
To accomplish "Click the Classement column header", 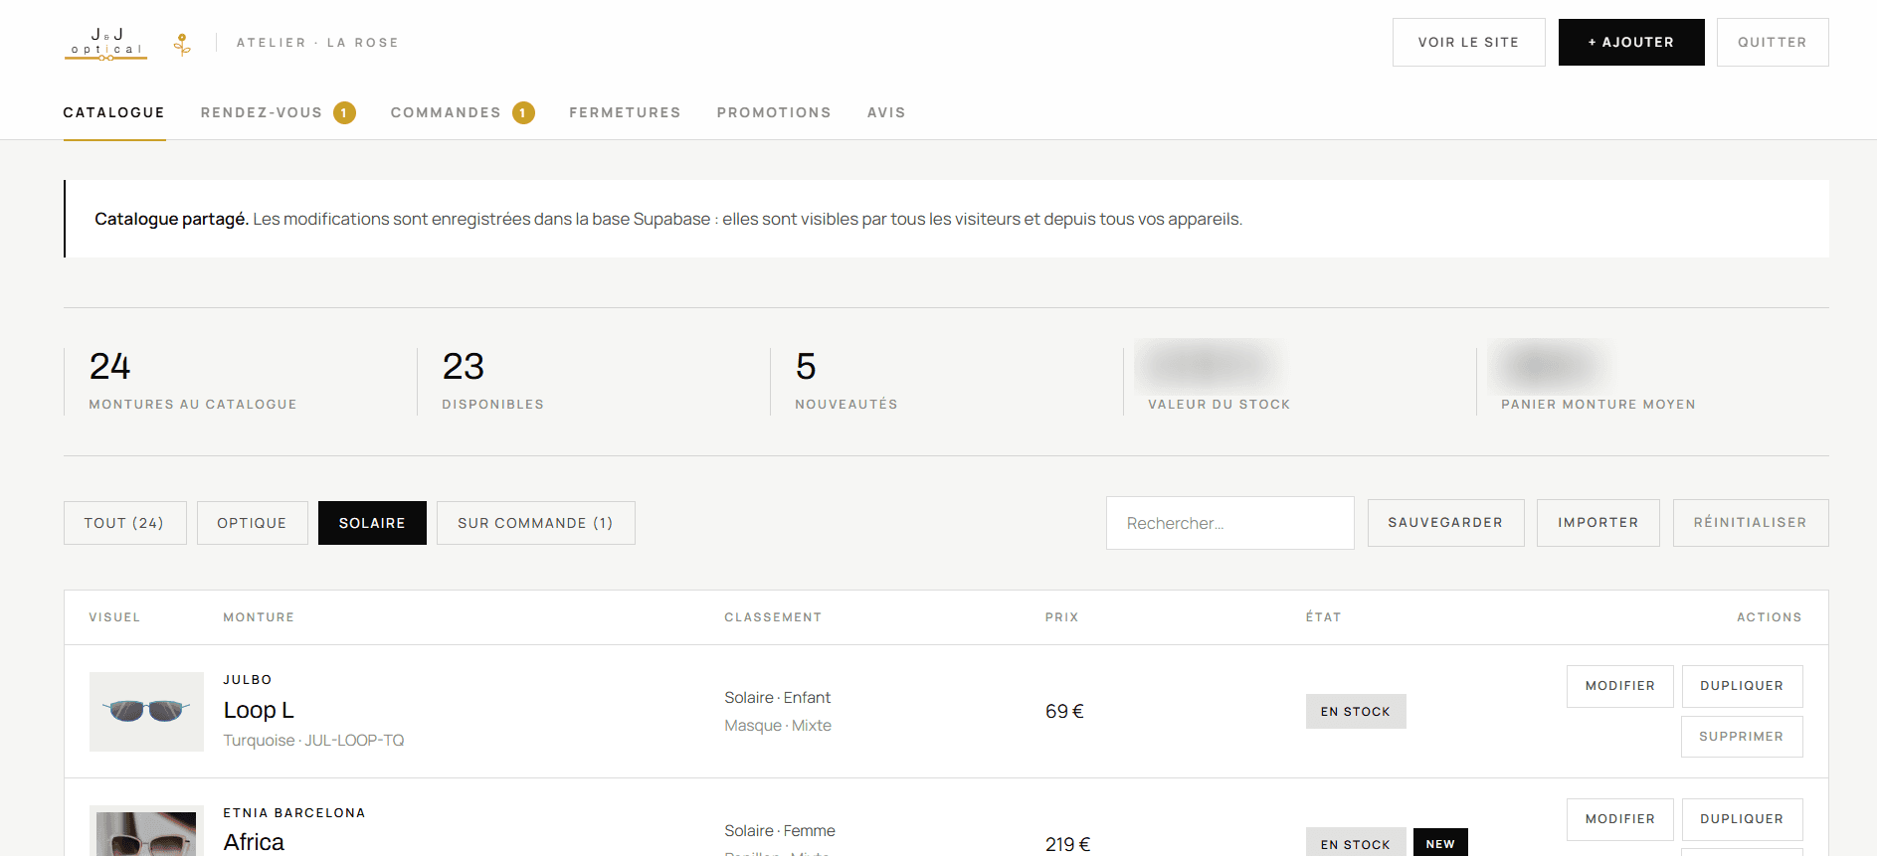I will click(773, 617).
